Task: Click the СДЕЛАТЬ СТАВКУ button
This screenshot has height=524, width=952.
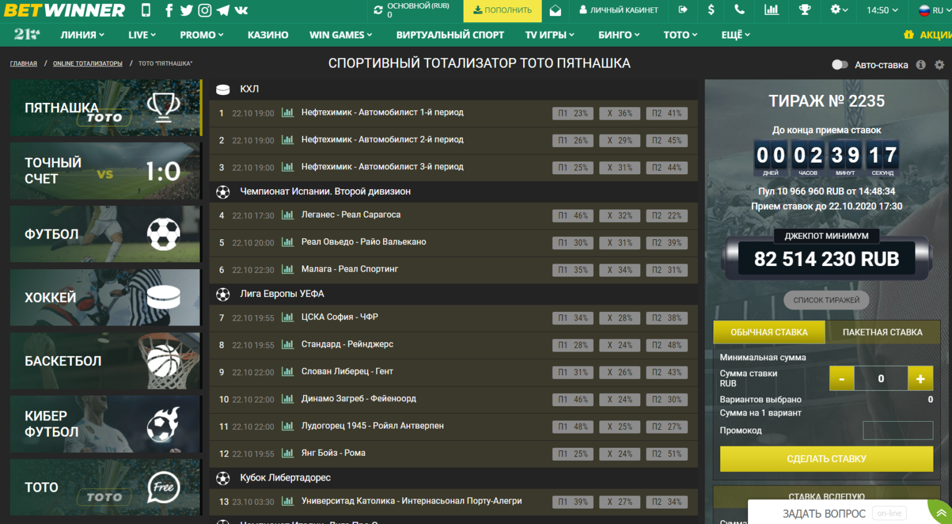Action: (826, 459)
